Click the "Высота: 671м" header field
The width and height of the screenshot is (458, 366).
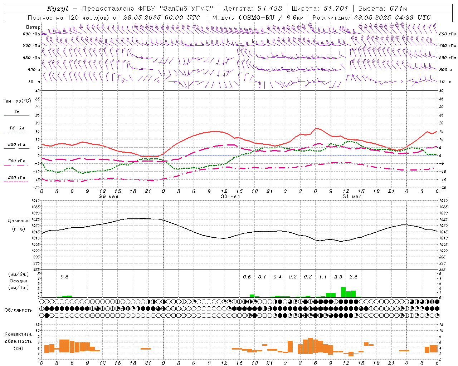coord(383,9)
